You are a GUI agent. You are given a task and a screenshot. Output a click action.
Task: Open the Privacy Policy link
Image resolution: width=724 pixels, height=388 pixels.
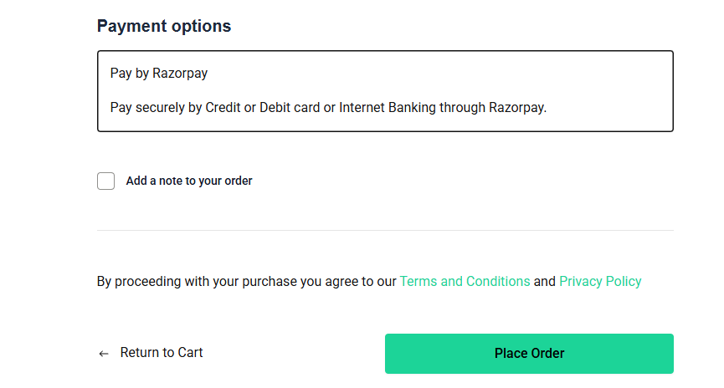(600, 281)
